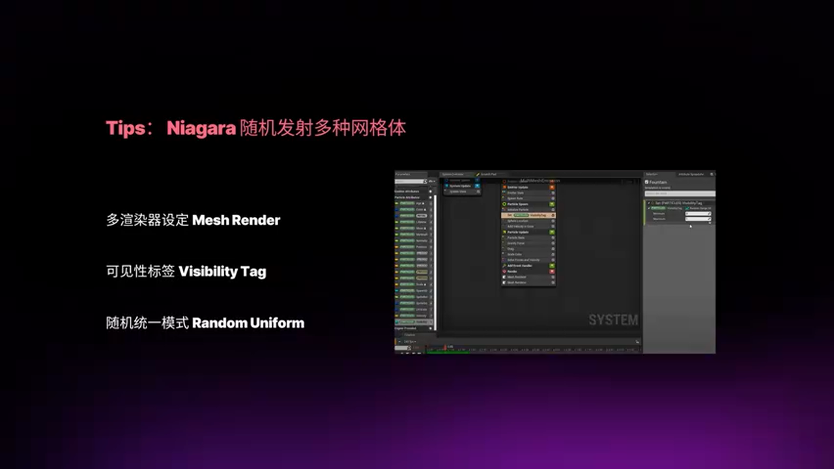Select the Mesh Renderer module icon

point(504,277)
